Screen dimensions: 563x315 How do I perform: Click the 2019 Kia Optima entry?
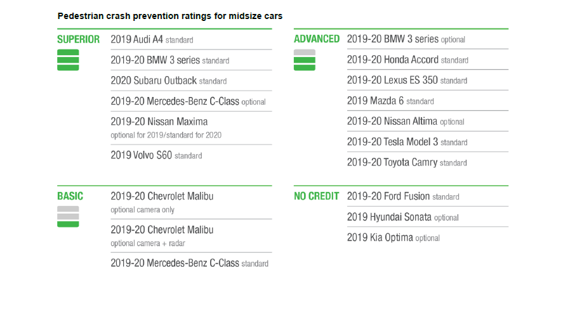tap(393, 238)
